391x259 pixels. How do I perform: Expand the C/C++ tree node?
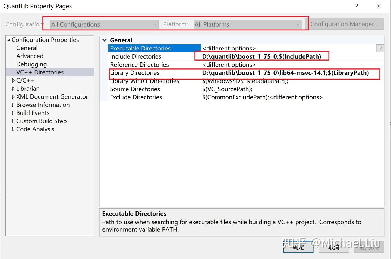pyautogui.click(x=13, y=80)
